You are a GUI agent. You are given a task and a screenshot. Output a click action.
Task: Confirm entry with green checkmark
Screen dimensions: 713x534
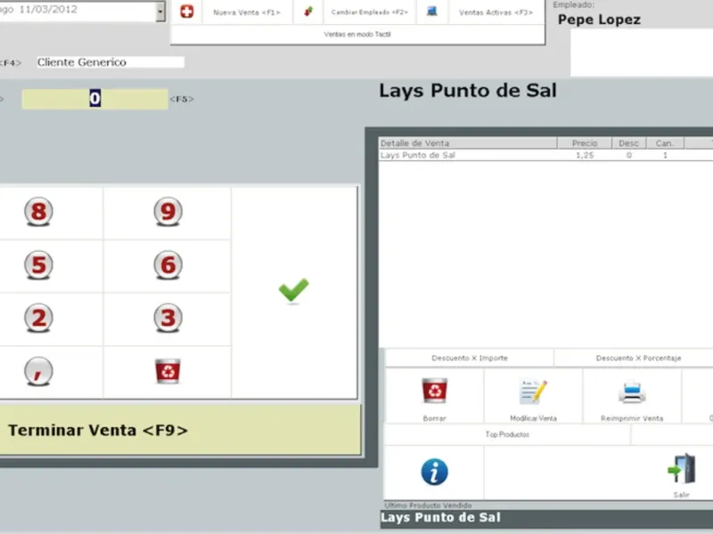coord(294,291)
